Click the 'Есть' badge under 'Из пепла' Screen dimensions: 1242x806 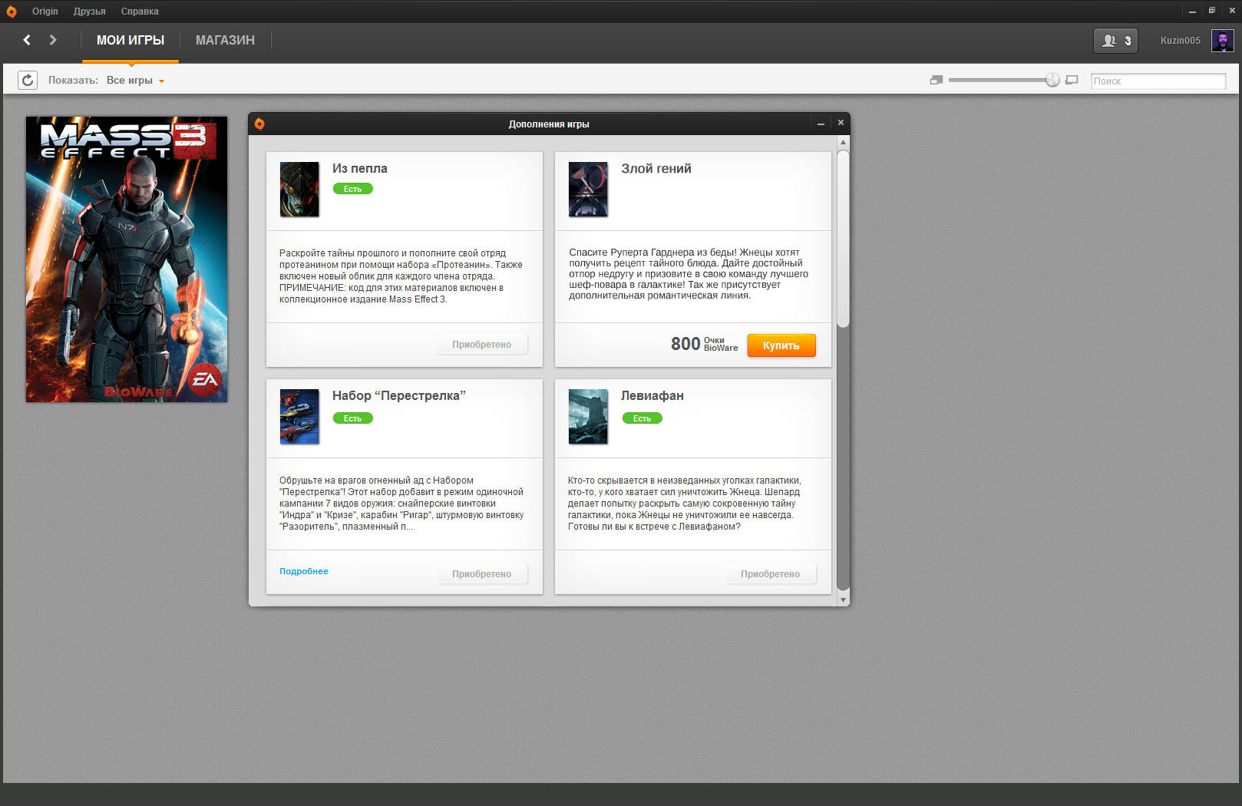(353, 189)
